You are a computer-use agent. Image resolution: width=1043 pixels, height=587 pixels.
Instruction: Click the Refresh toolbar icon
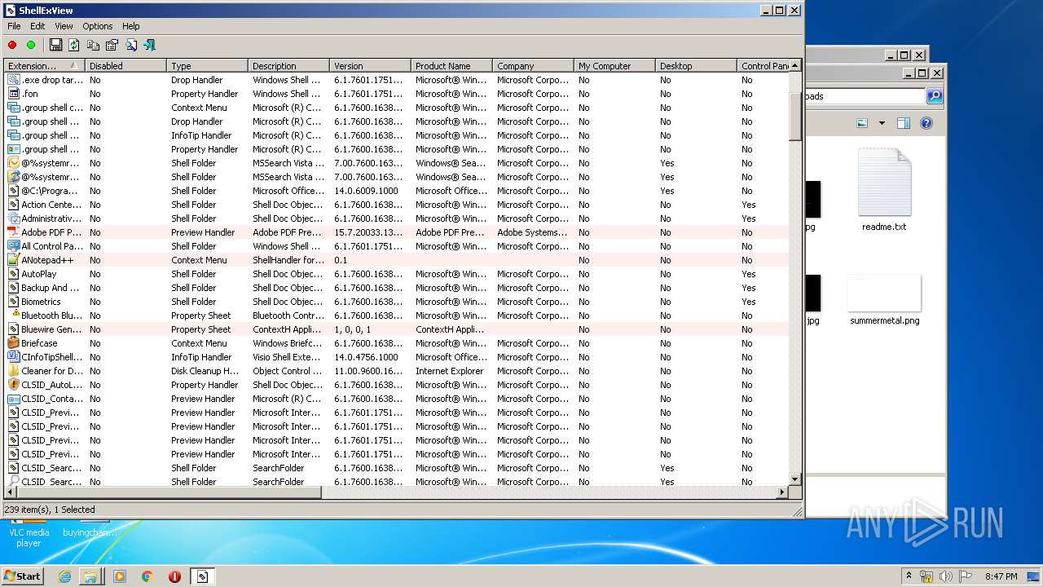[74, 45]
